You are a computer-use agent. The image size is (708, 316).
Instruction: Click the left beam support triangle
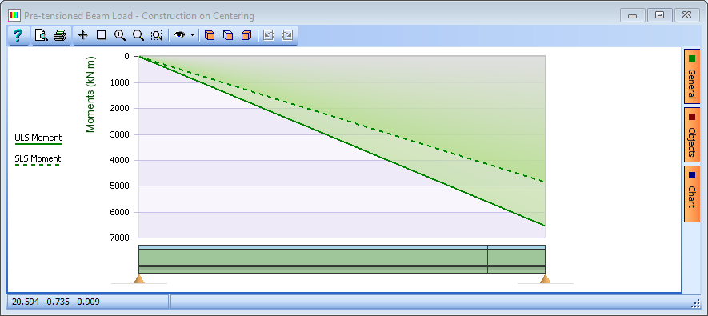click(x=139, y=278)
